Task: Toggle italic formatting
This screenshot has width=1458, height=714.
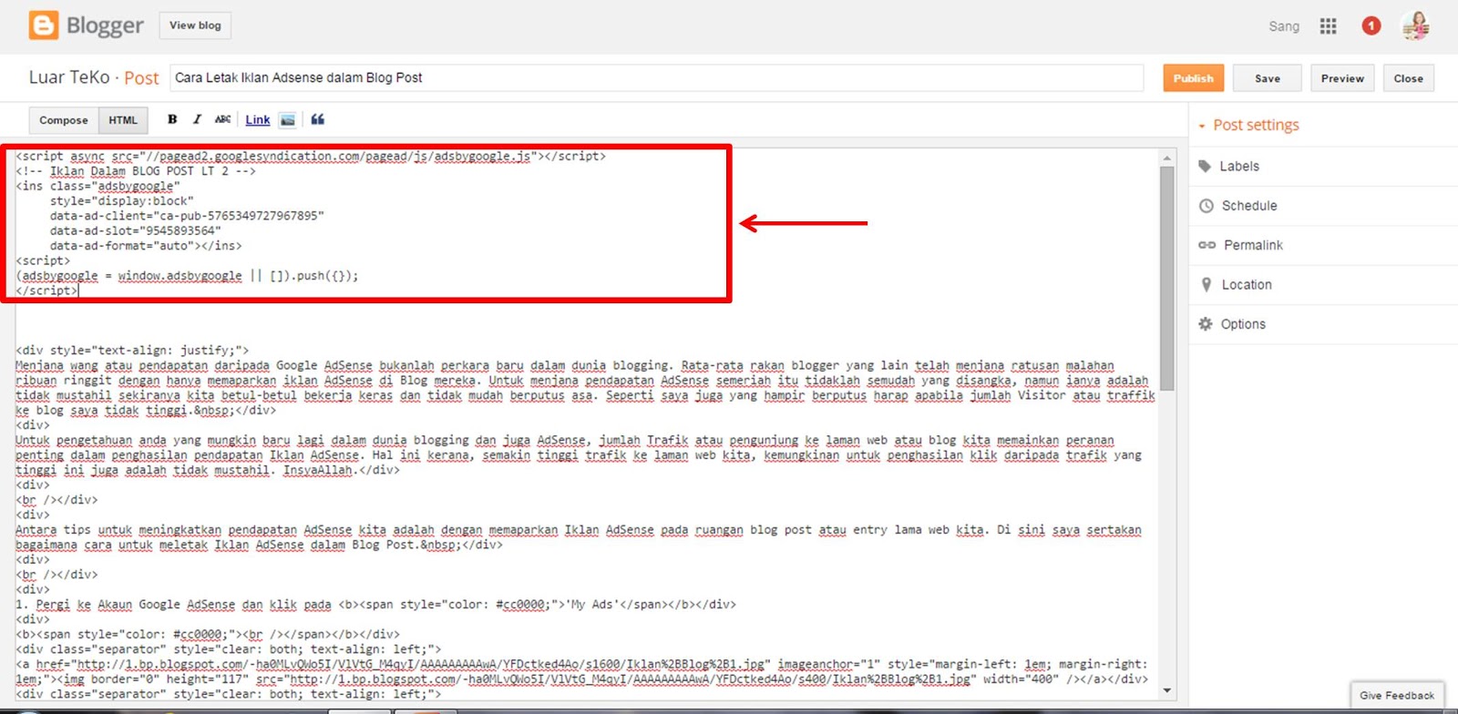Action: point(197,119)
